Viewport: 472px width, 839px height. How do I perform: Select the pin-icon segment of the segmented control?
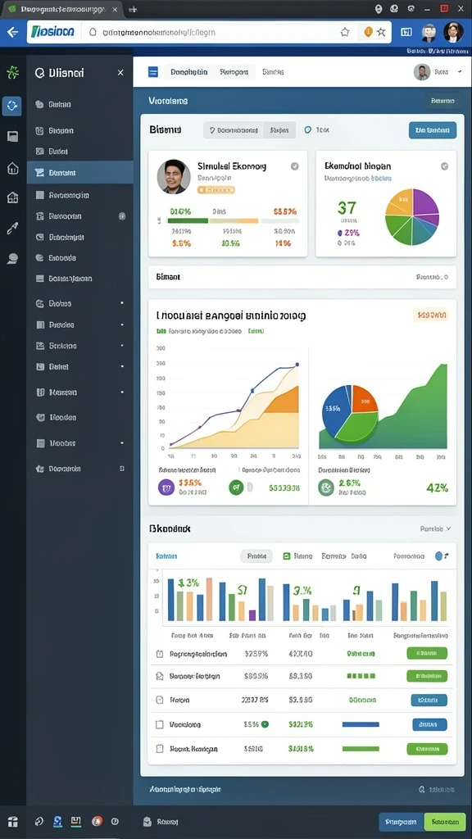point(234,130)
